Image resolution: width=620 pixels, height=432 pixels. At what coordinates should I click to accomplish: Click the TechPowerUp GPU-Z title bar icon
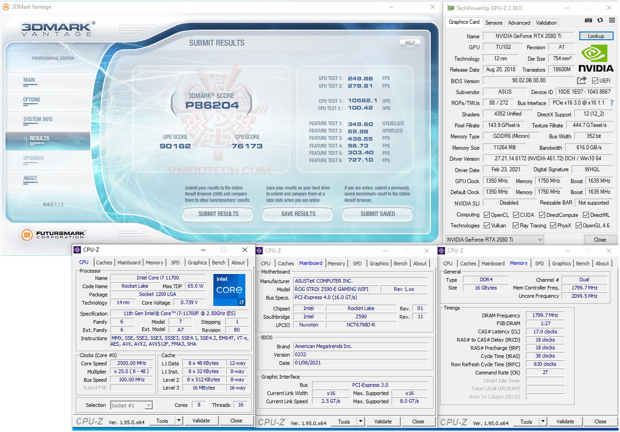coord(450,8)
